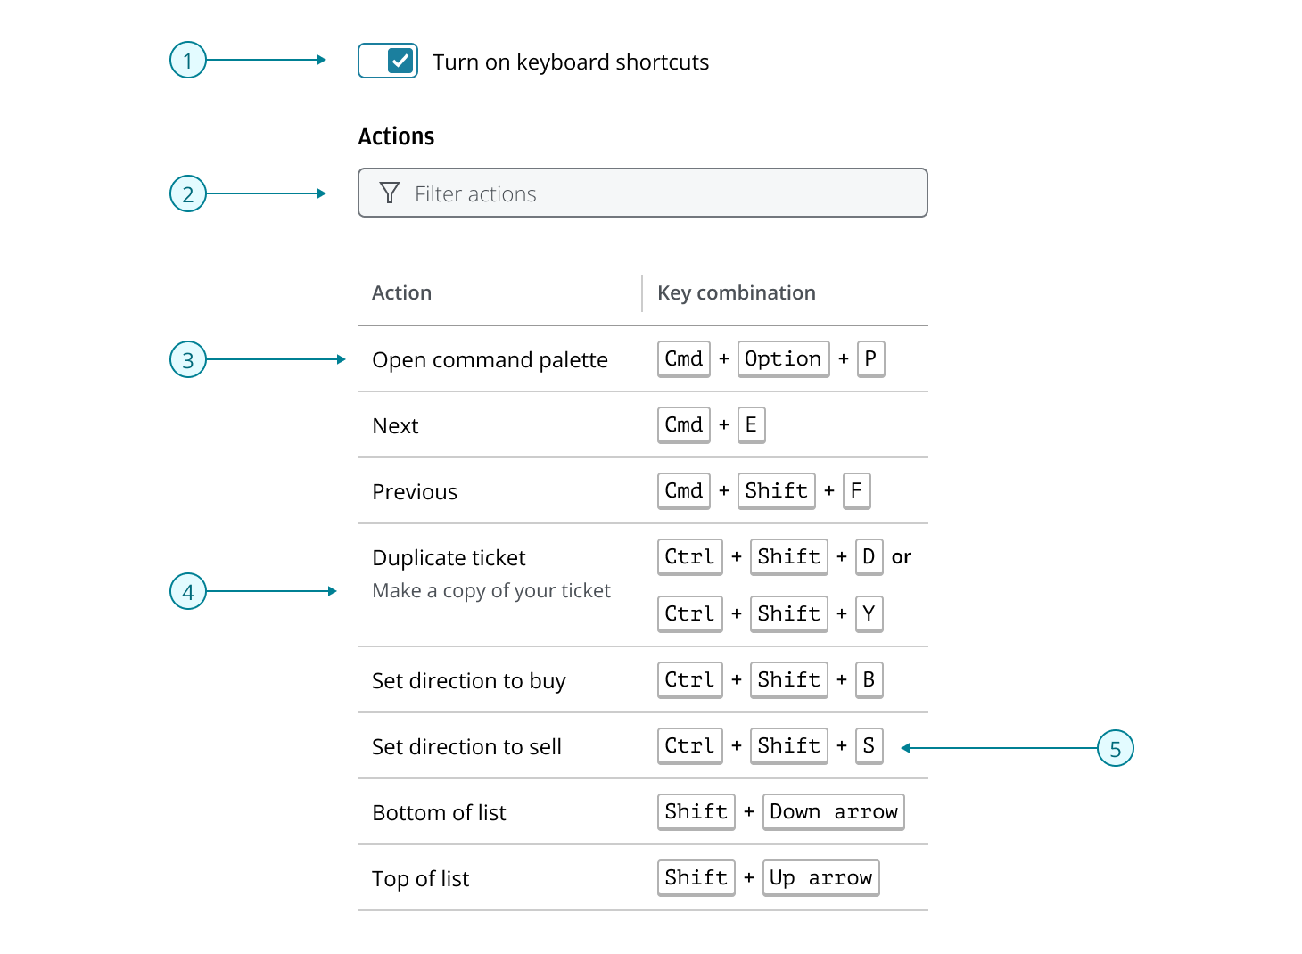Image resolution: width=1302 pixels, height=954 pixels.
Task: Click annotation marker number 1
Action: 187,60
